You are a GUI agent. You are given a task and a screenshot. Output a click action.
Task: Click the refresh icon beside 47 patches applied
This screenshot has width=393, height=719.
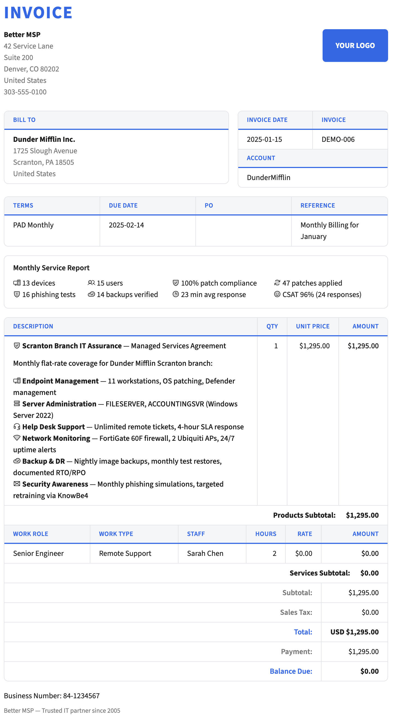(277, 283)
